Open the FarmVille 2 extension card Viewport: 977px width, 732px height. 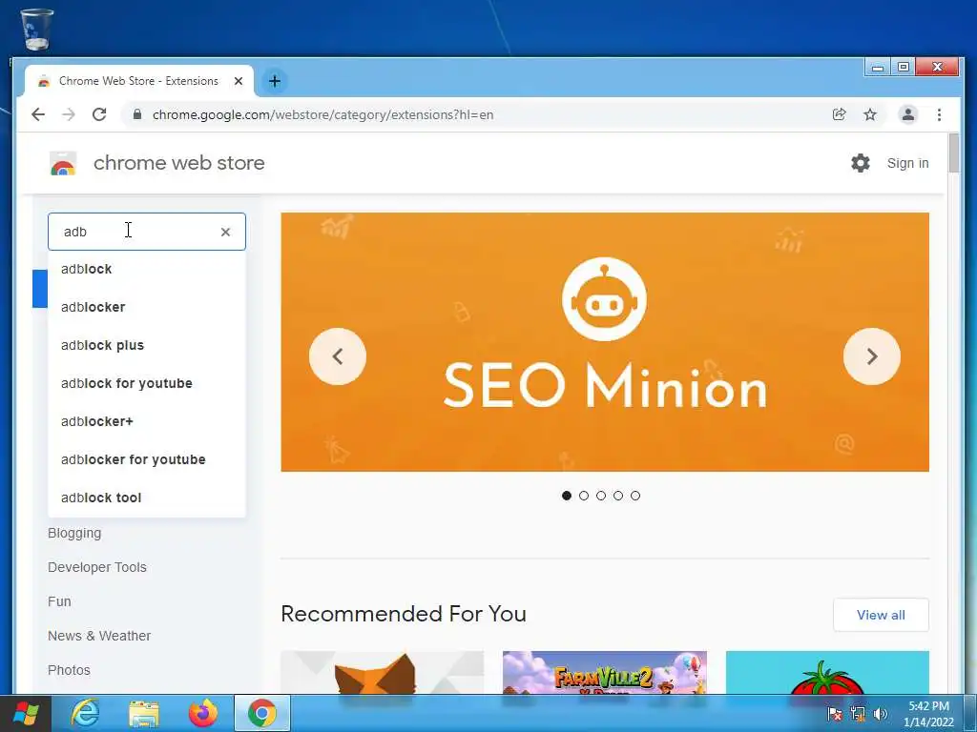[604, 672]
